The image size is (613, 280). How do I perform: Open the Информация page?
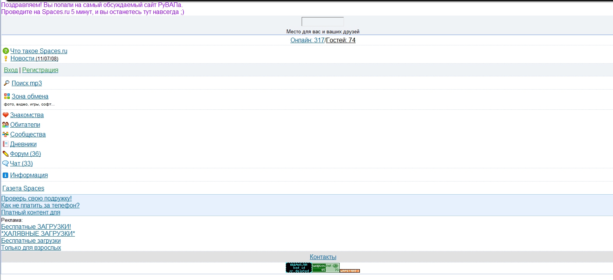tap(29, 175)
